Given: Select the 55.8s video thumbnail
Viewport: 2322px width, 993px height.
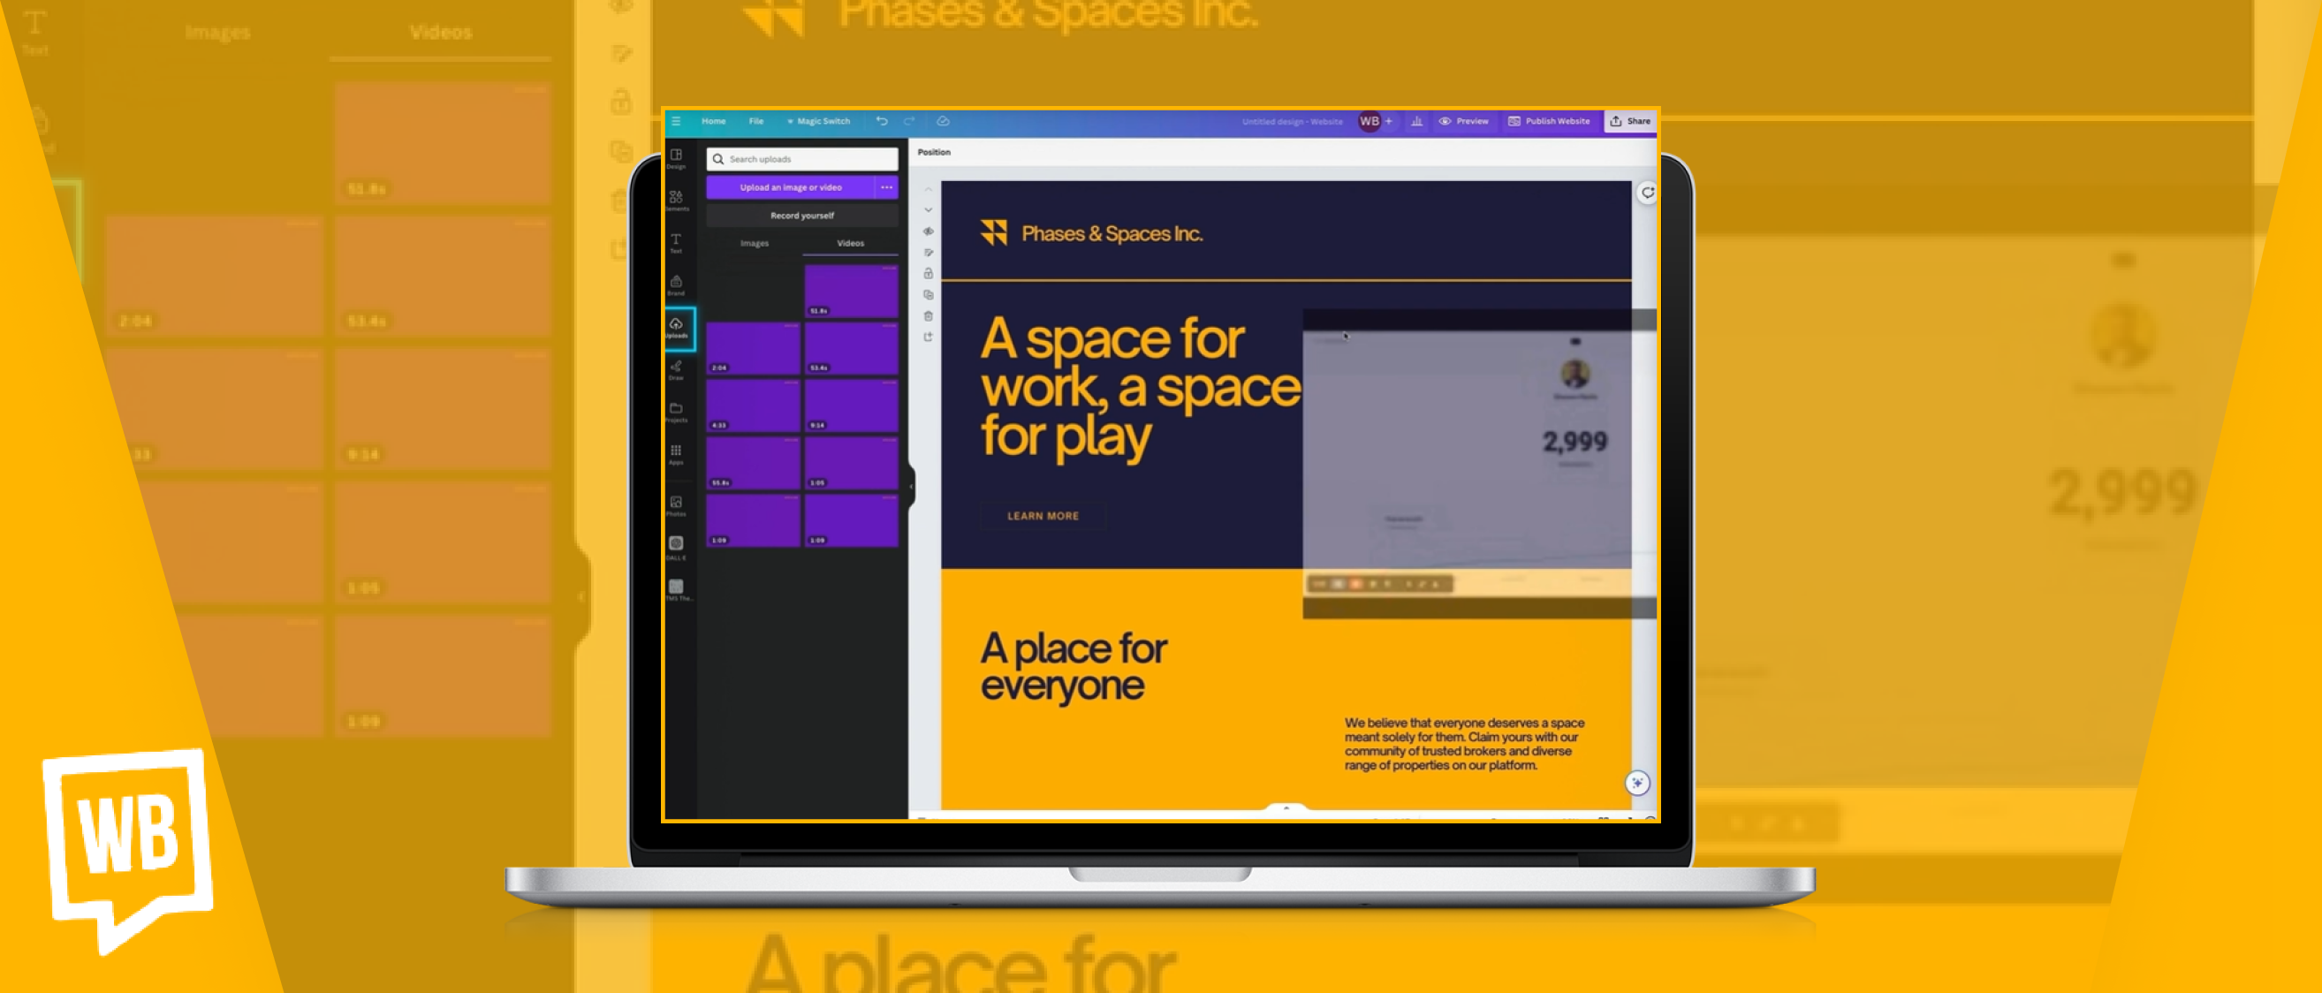Looking at the screenshot, I should (x=753, y=463).
